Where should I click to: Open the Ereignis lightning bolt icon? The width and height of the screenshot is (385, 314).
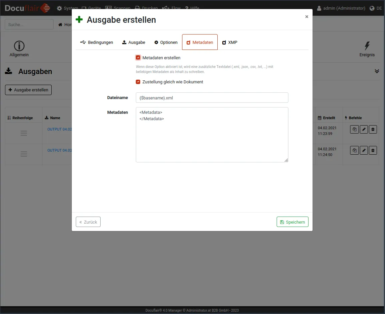click(x=367, y=46)
